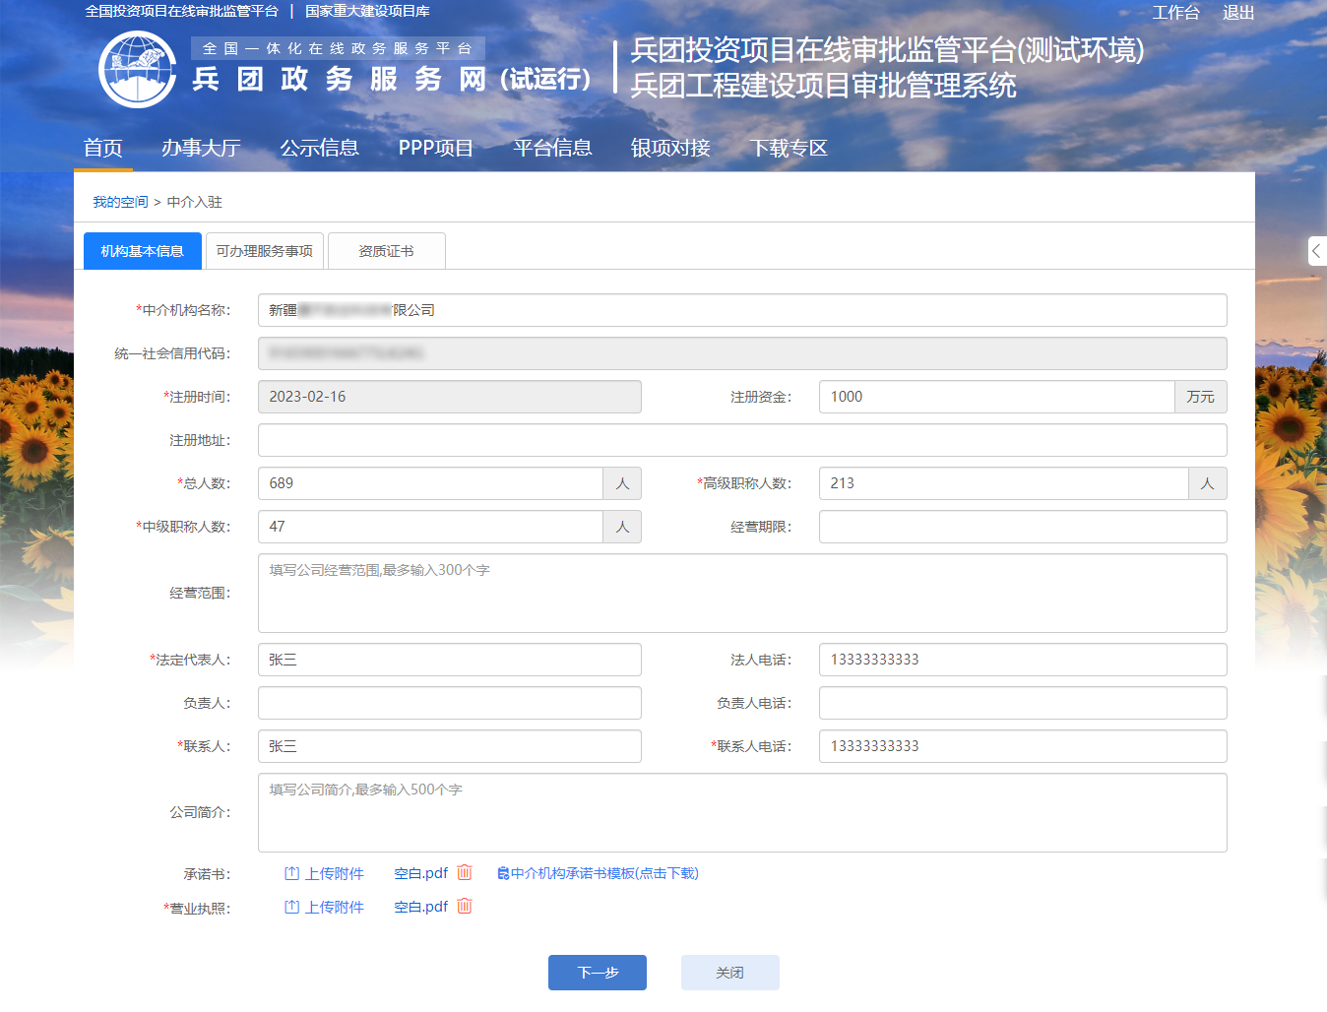Click upload icon for 营业执照 attachment

(291, 907)
